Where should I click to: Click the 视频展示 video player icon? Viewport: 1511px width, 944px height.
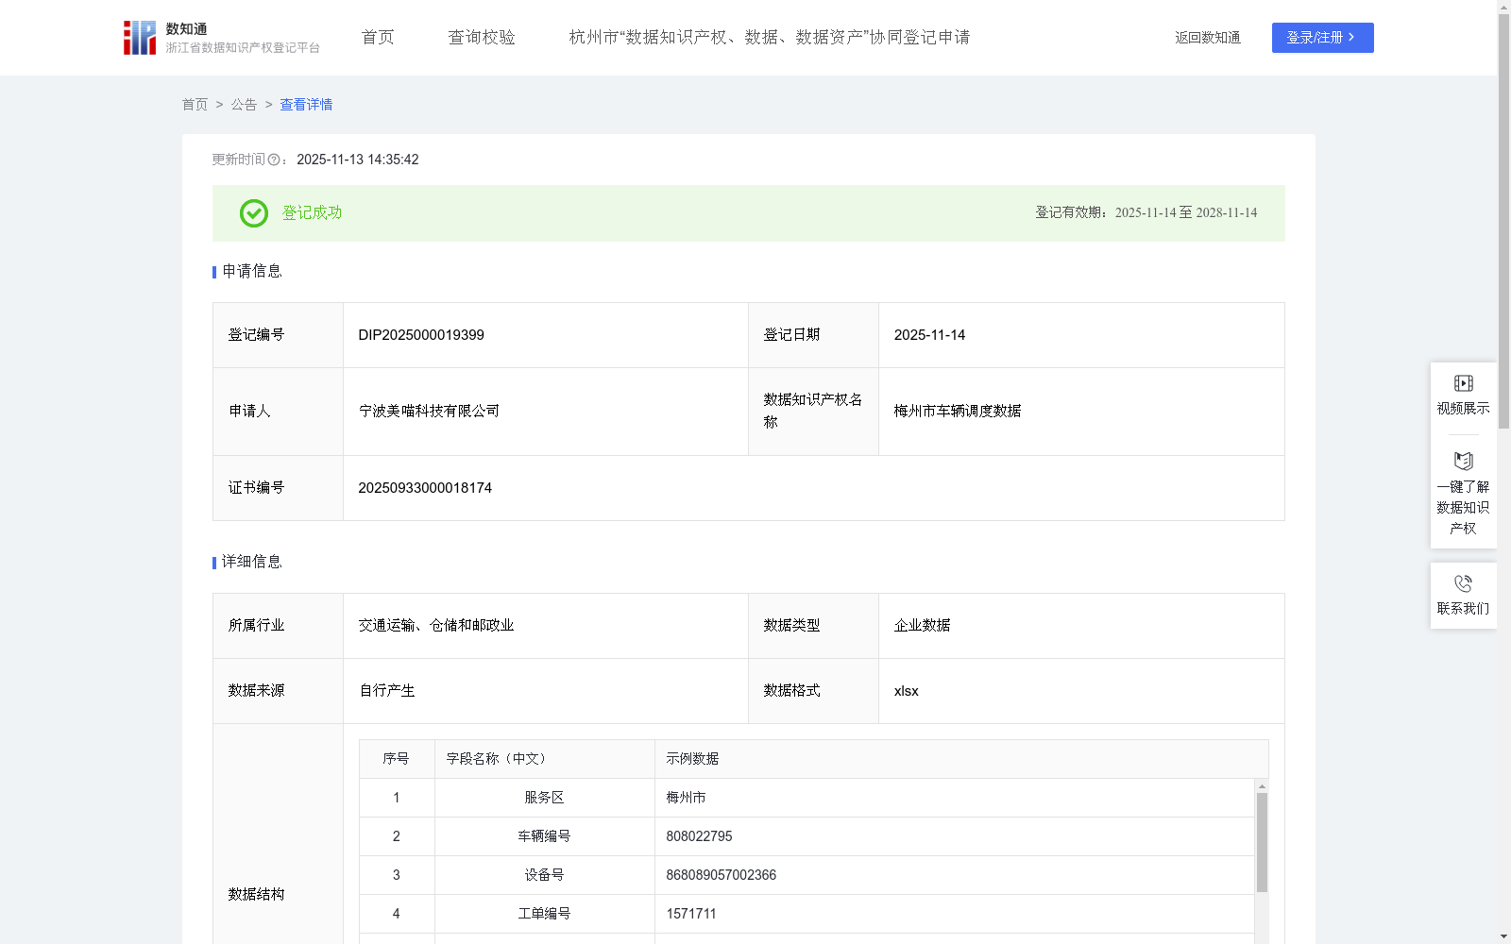1463,383
